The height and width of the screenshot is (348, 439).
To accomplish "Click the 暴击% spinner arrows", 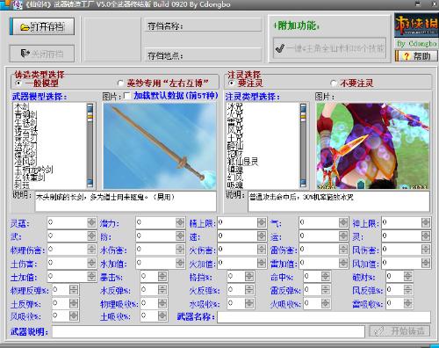I will tap(162, 276).
